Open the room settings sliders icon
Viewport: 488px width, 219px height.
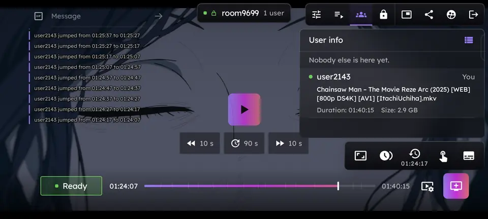[x=317, y=15]
